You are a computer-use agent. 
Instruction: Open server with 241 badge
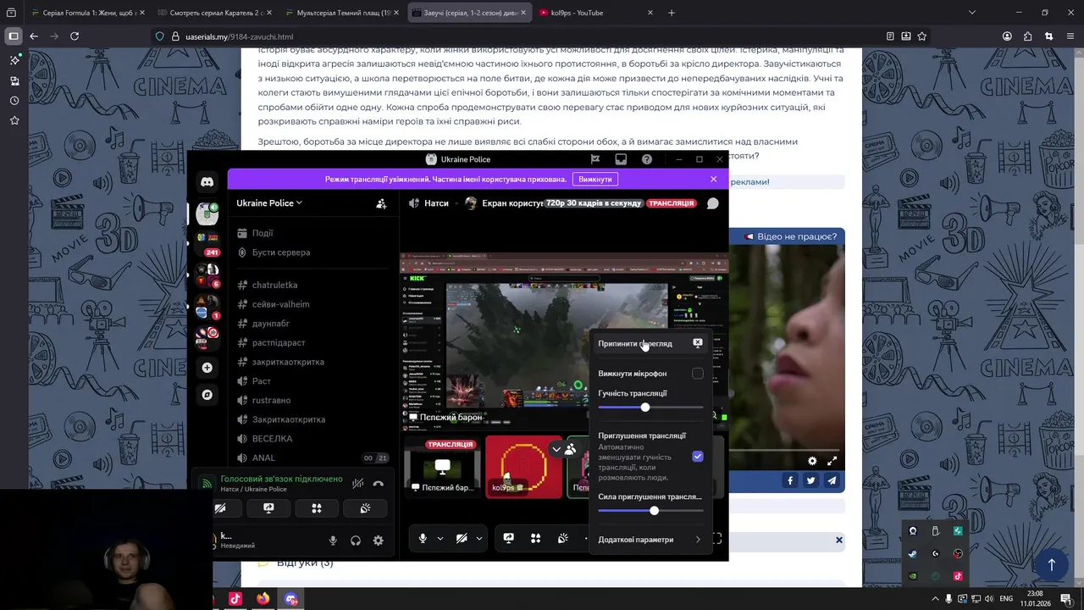[207, 242]
